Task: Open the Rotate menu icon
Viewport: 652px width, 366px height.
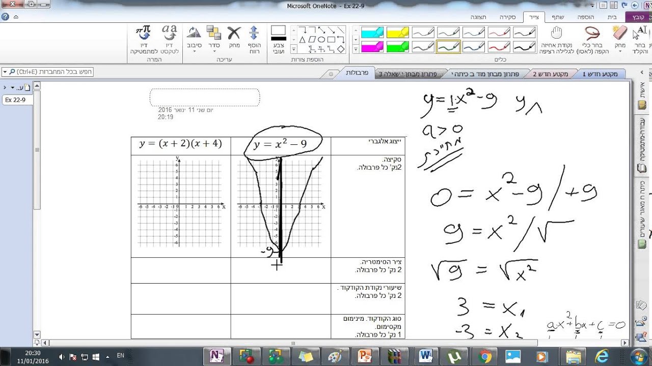Action: (194, 40)
